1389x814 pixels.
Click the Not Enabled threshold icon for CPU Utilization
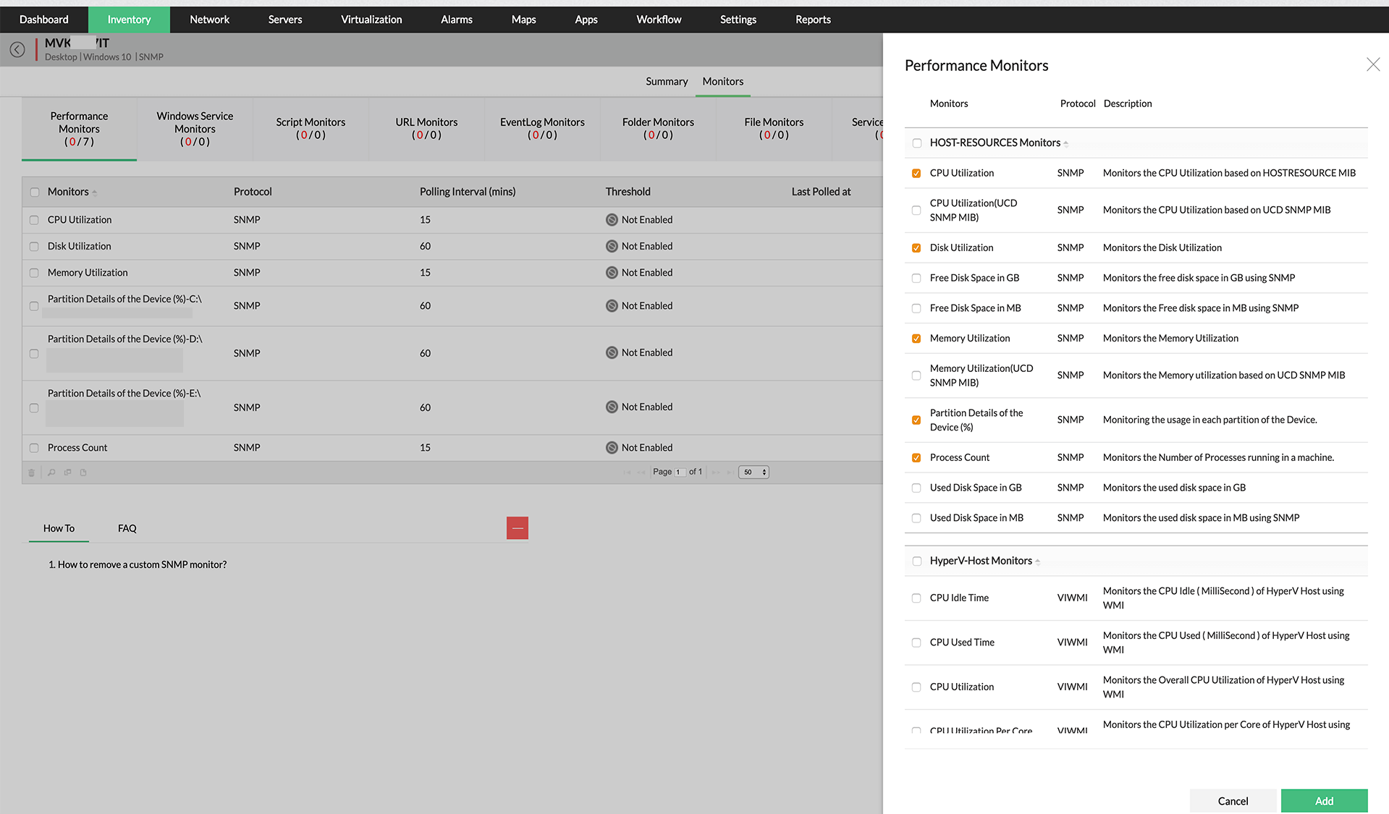click(x=612, y=220)
